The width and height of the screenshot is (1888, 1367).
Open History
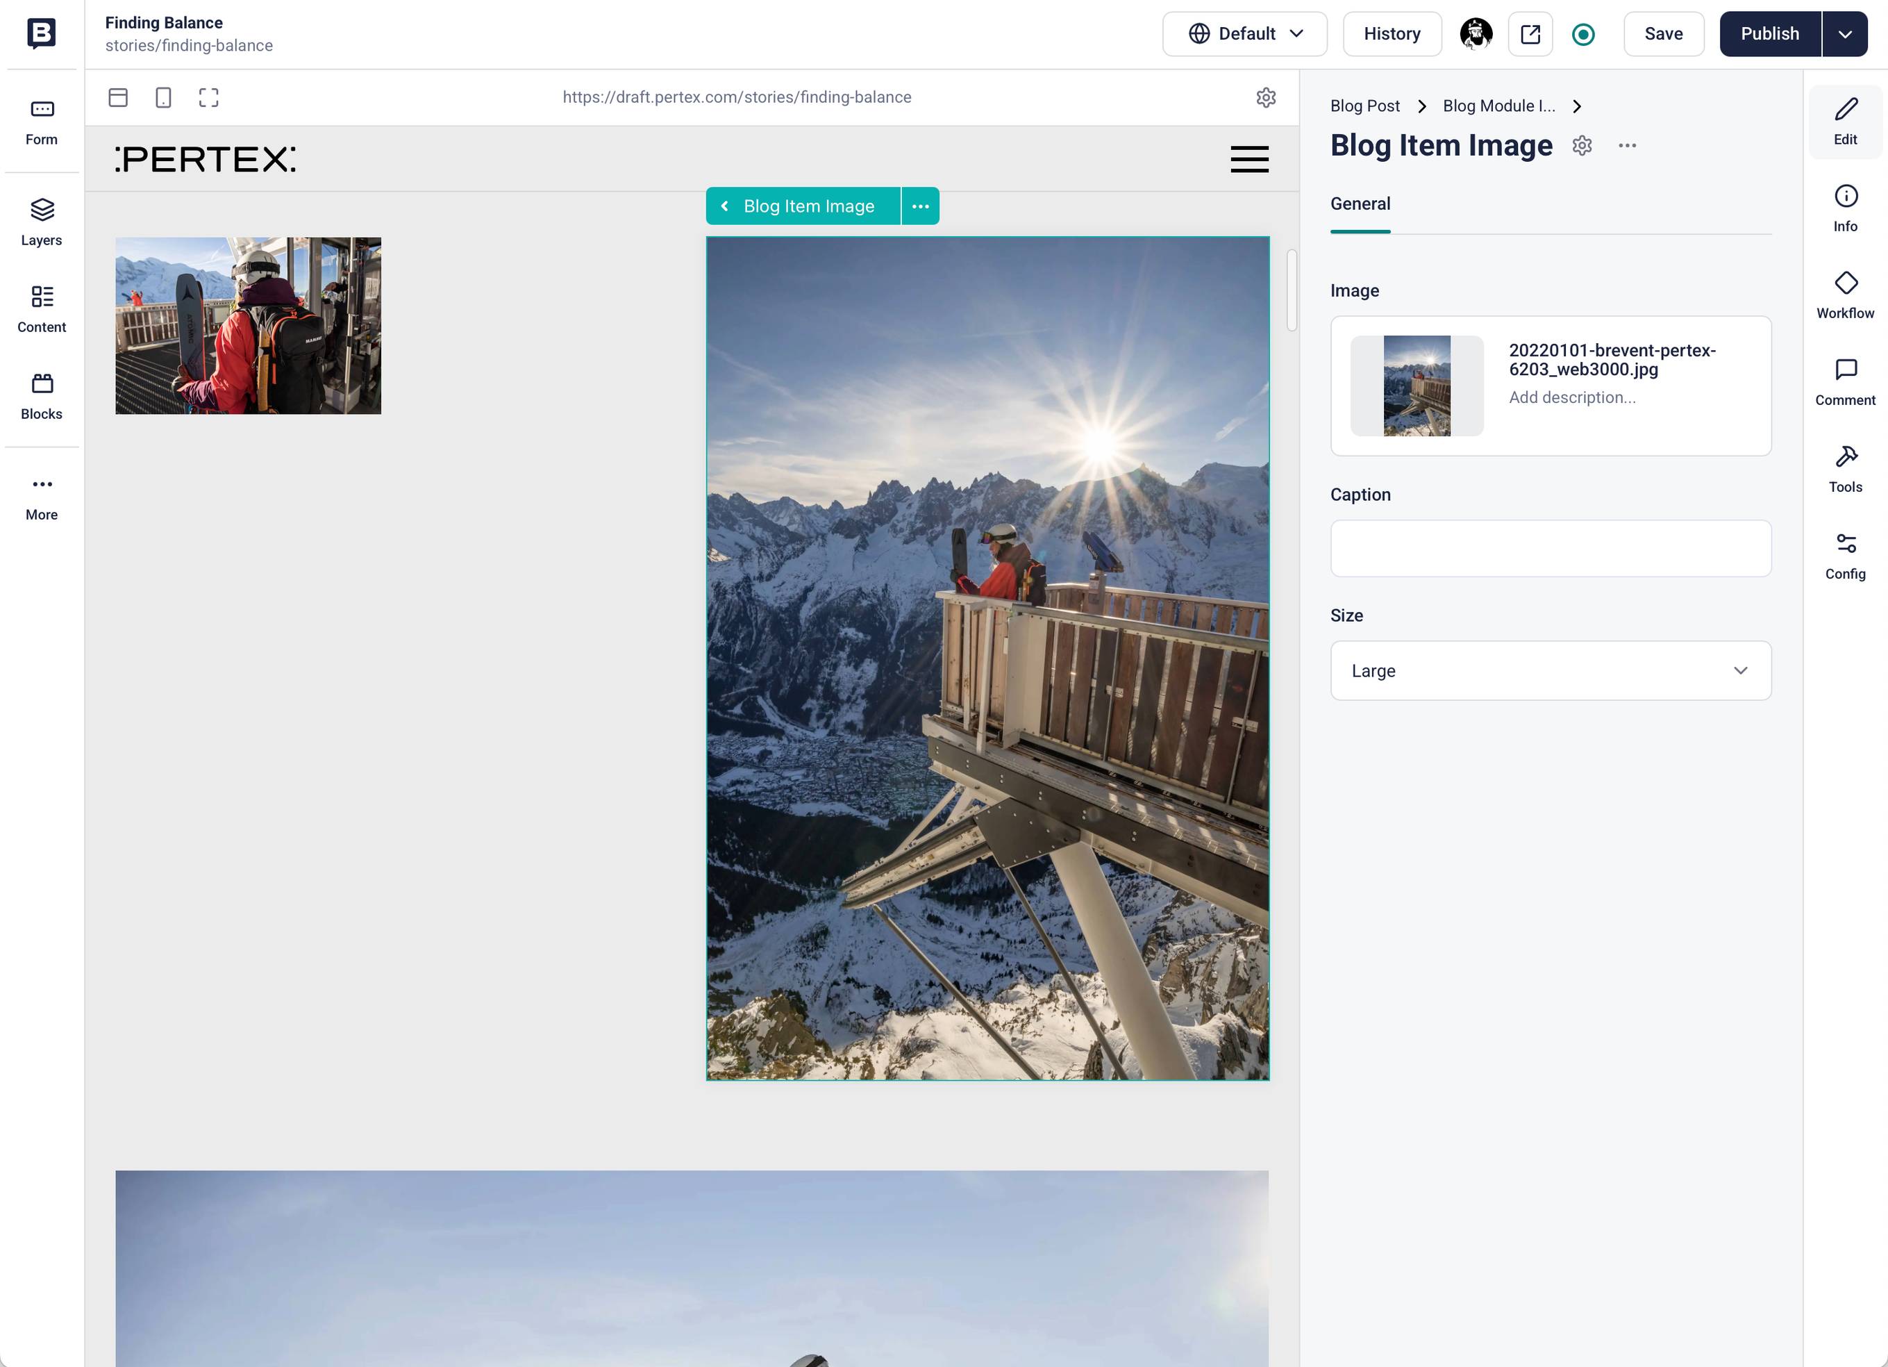(x=1392, y=34)
